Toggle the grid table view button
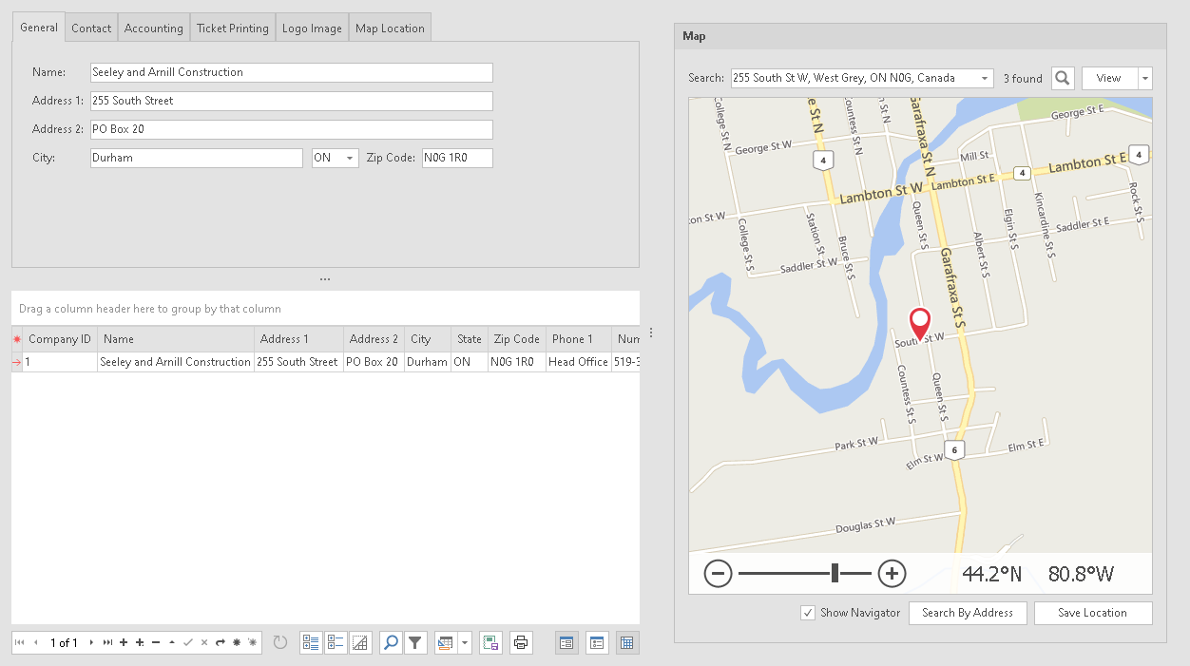 627,643
